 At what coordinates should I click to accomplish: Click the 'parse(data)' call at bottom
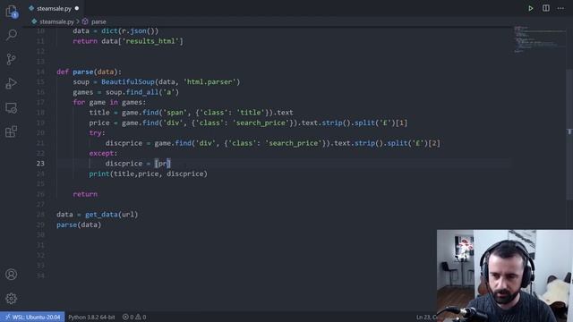click(79, 225)
